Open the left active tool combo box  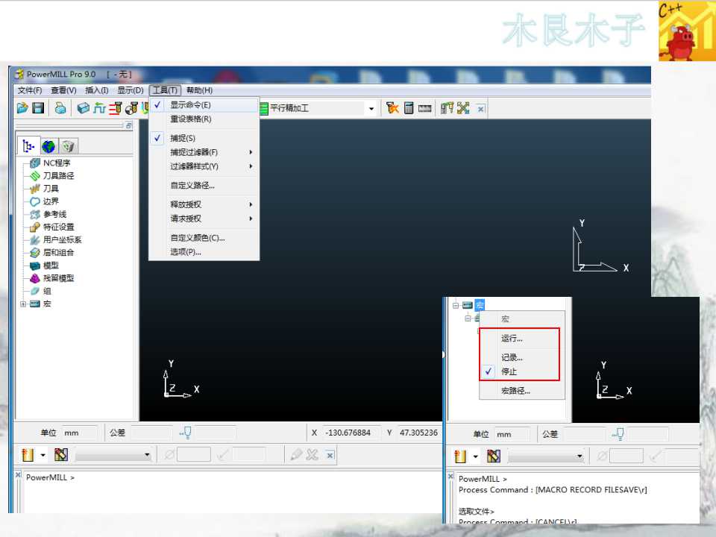(x=113, y=455)
